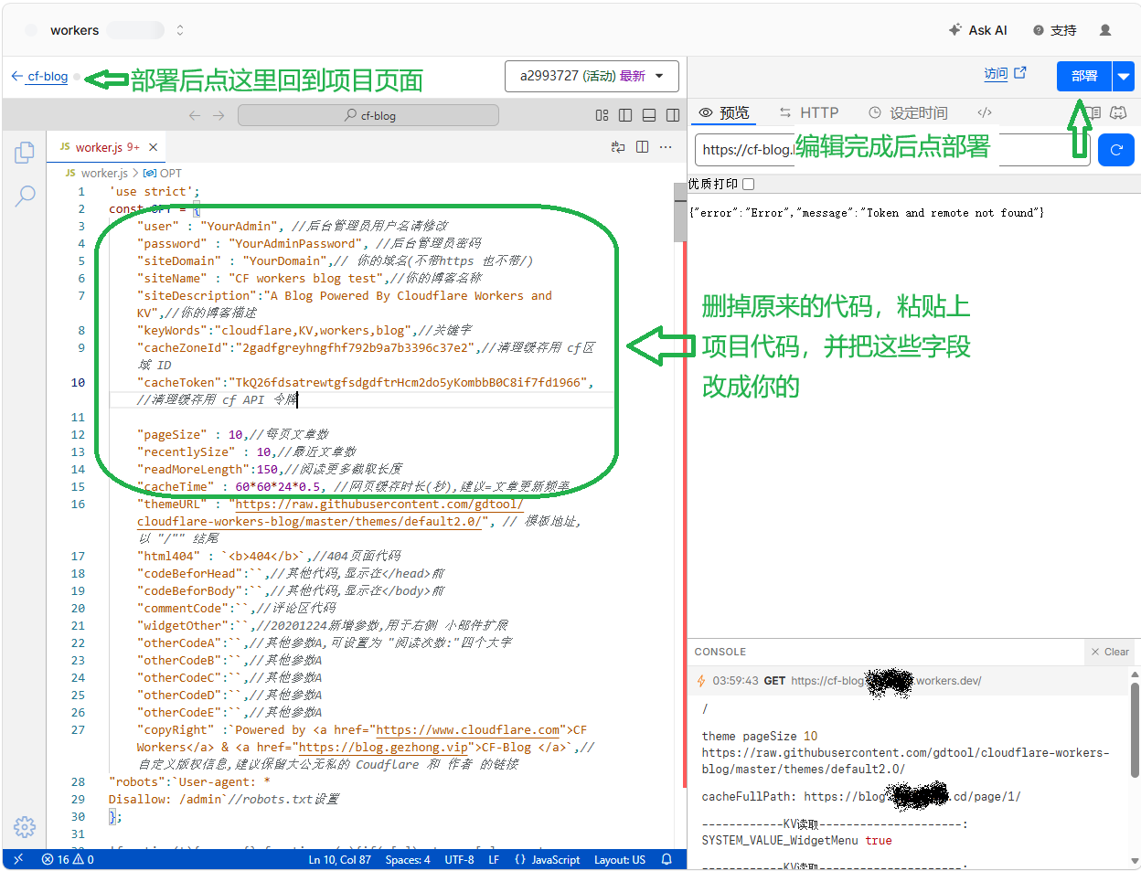Image resolution: width=1141 pixels, height=871 pixels.
Task: Change the Spaces: 4 indentation setting
Action: tap(408, 859)
